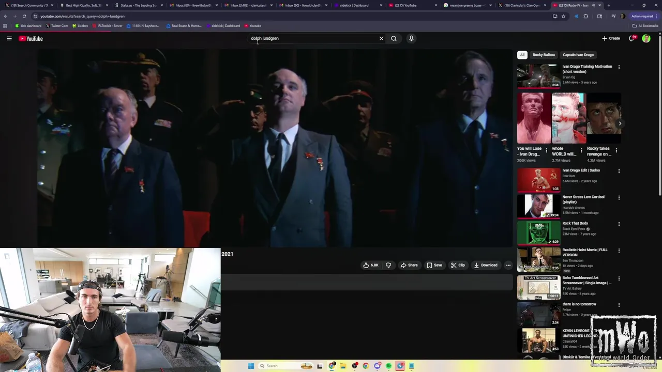662x372 pixels.
Task: Create a Clip of the video
Action: point(458,265)
